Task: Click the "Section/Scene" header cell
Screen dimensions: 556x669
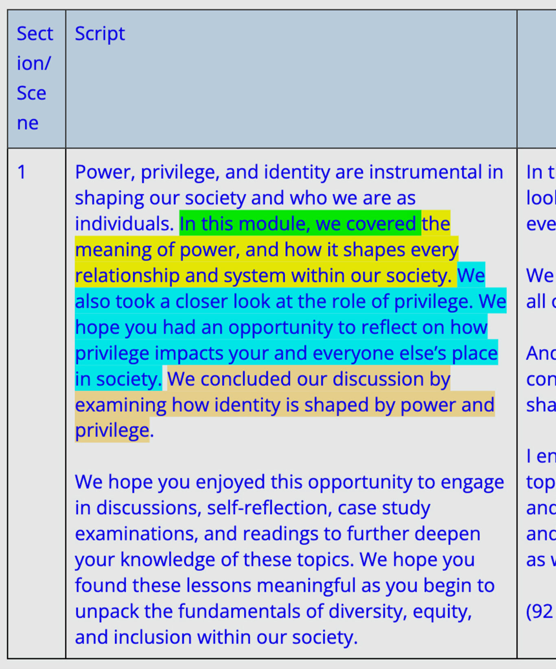Action: click(x=36, y=78)
